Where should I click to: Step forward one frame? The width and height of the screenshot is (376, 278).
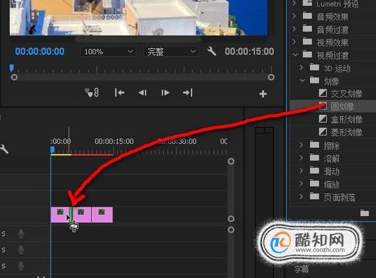(165, 93)
